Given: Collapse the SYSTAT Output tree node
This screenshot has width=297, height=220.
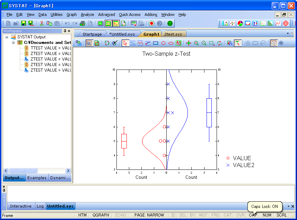Looking at the screenshot, I should (x=7, y=37).
